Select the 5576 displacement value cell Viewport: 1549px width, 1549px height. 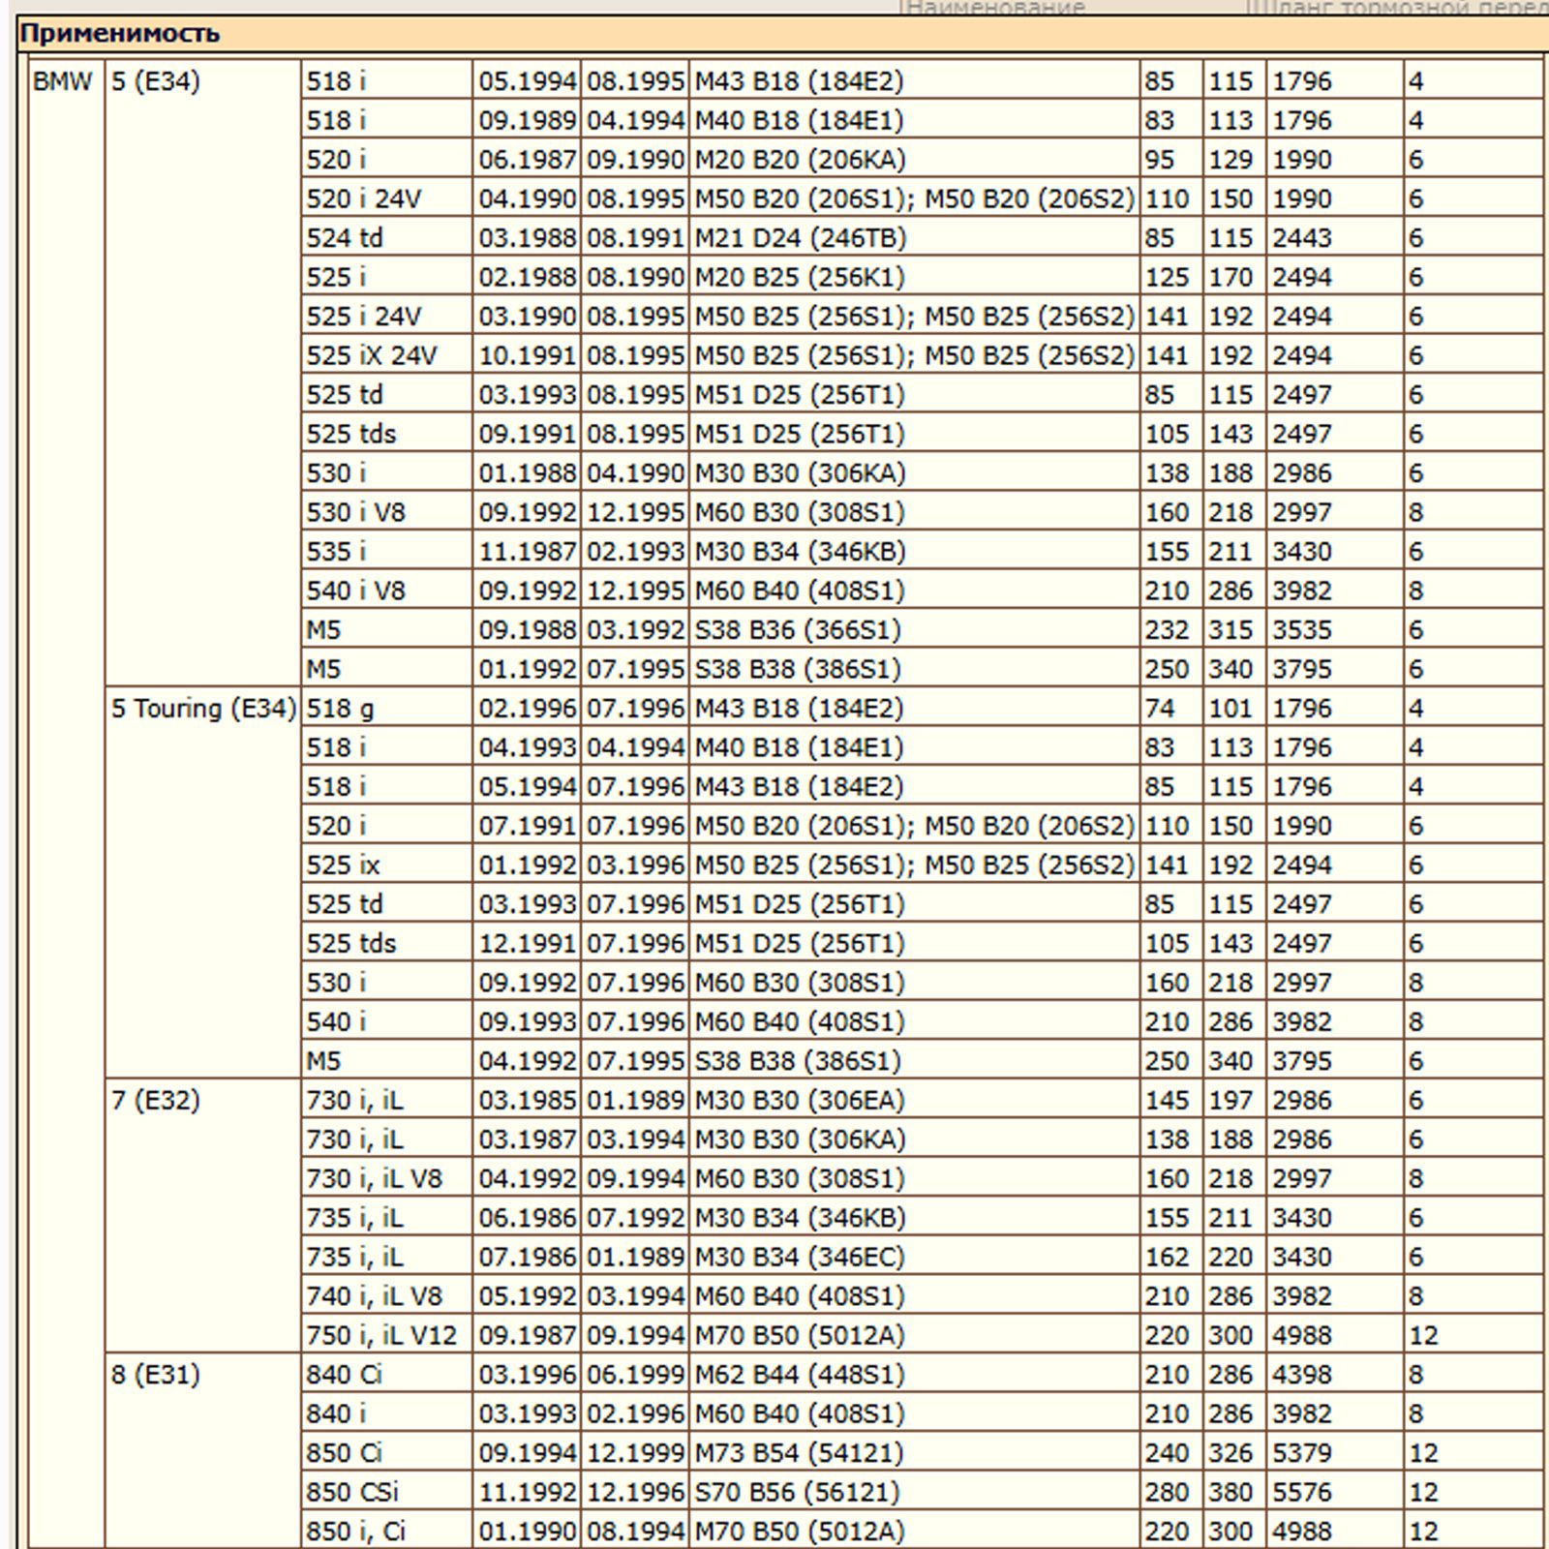point(1302,1493)
